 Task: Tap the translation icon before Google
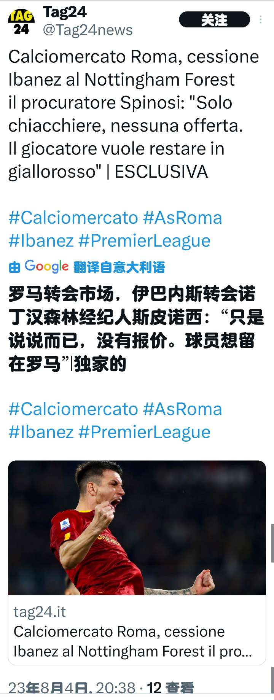14,267
